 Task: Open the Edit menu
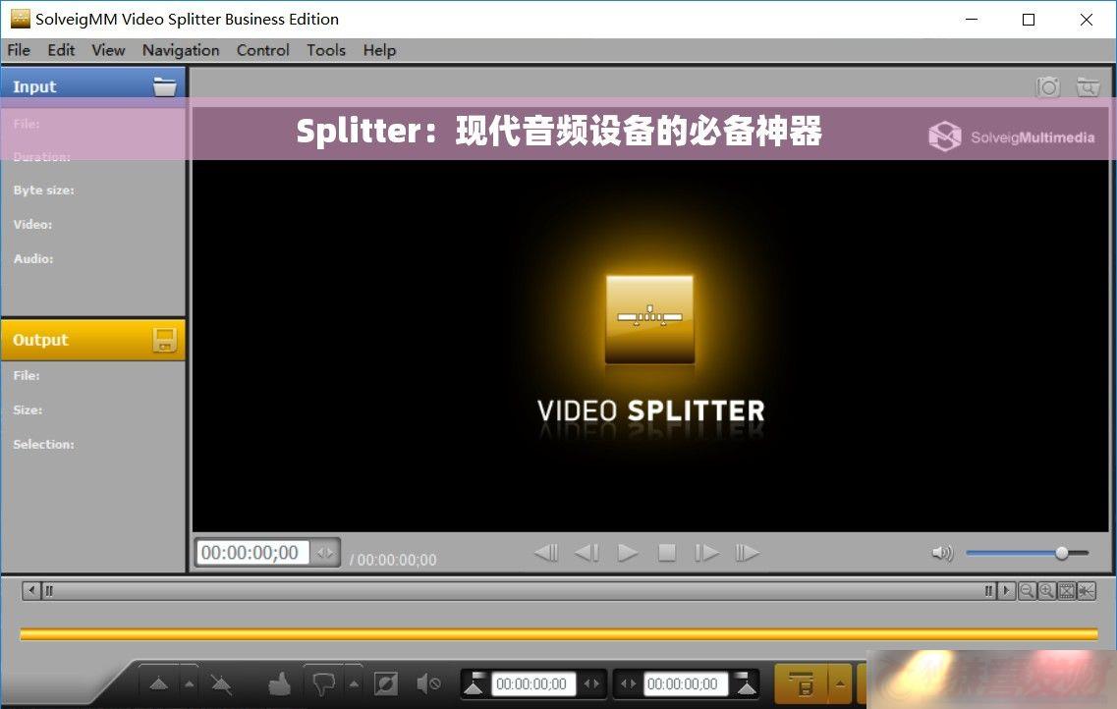61,50
